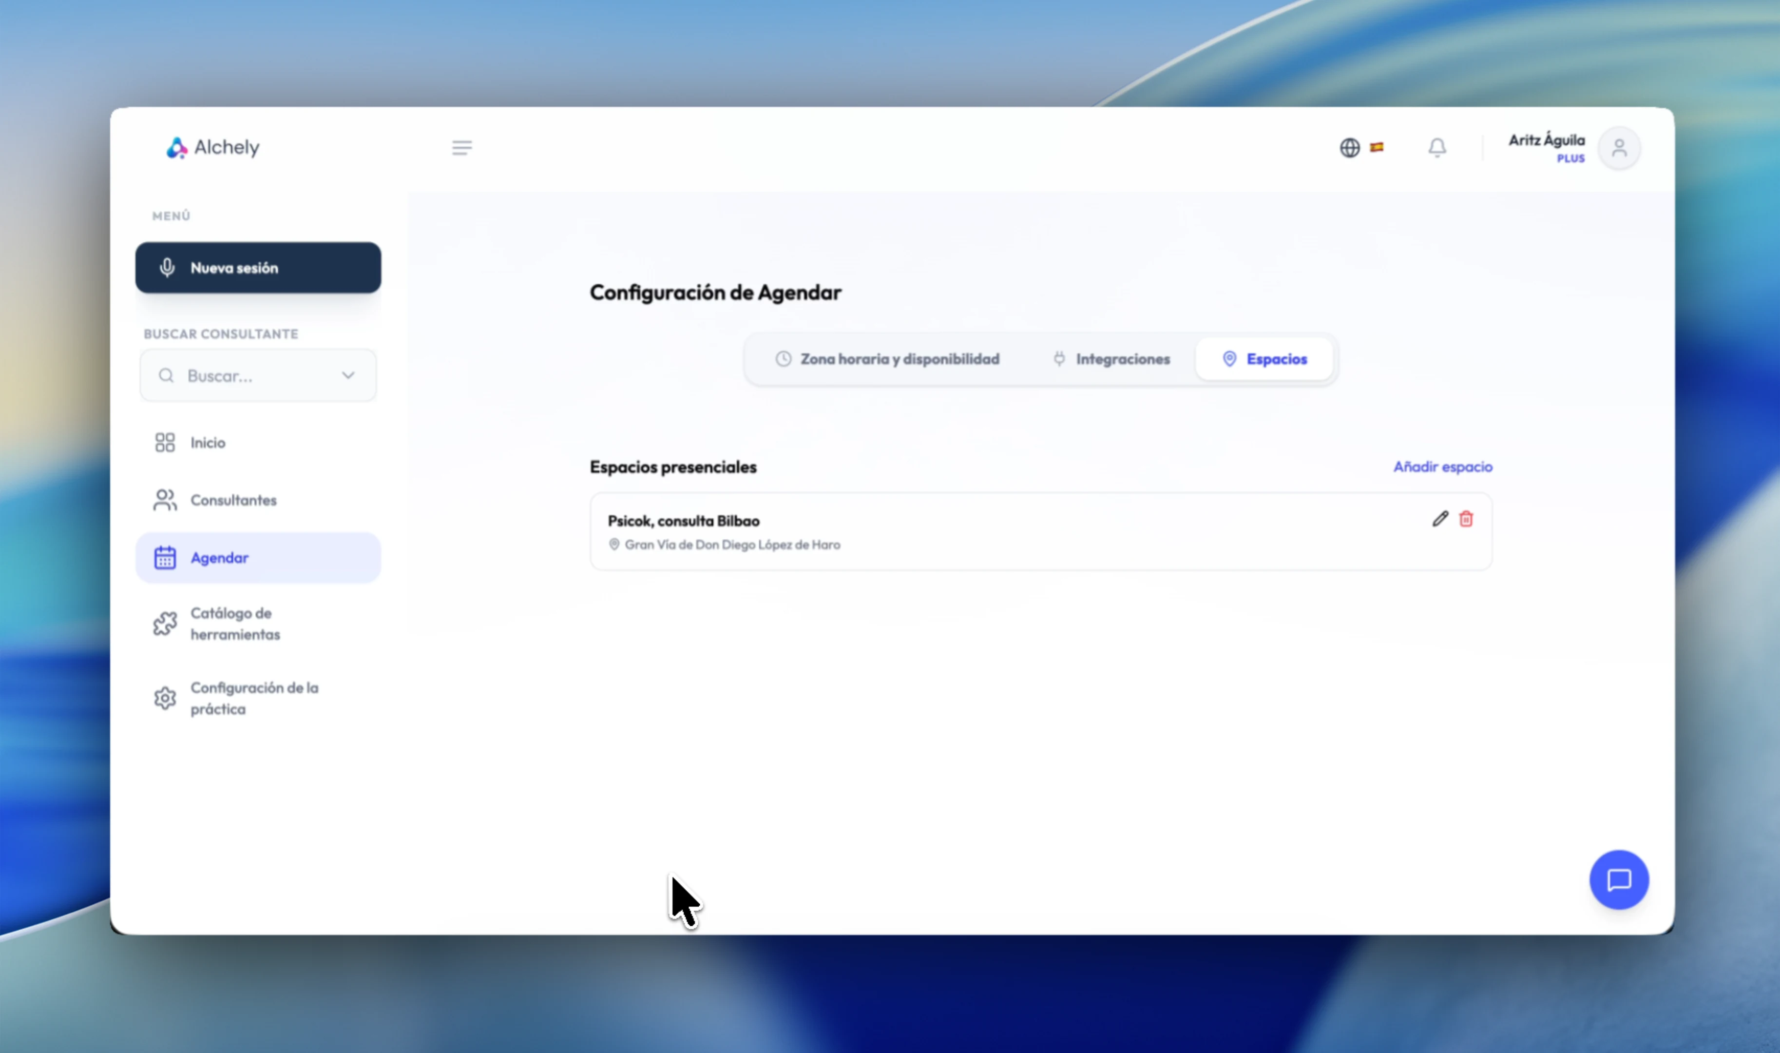Switch to Integraciones tab
This screenshot has width=1780, height=1053.
click(1110, 359)
